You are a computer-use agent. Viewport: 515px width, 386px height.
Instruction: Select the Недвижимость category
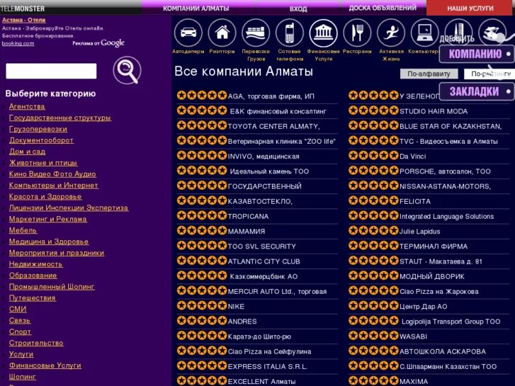pos(36,264)
